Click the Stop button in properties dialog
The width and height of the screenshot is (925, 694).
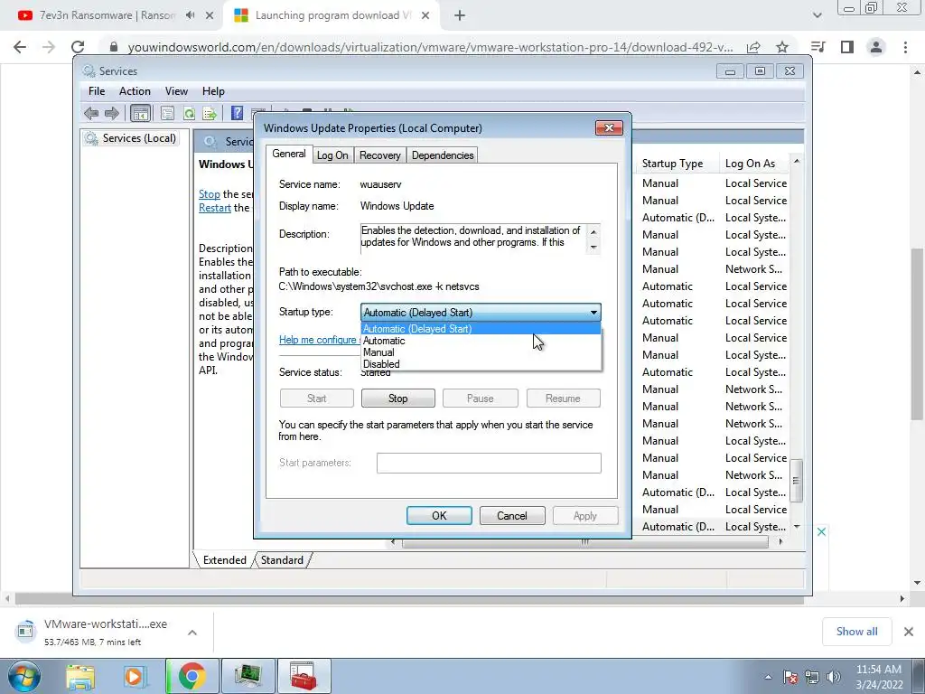point(398,399)
